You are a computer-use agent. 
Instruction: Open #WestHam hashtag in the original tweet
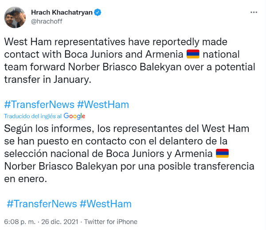pos(102,105)
